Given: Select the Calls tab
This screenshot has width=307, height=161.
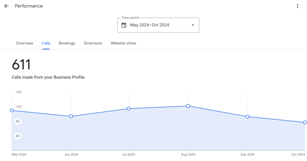Looking at the screenshot, I should coord(46,43).
